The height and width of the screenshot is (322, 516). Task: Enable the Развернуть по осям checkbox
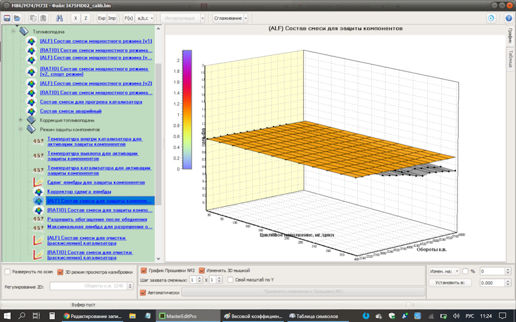point(7,272)
